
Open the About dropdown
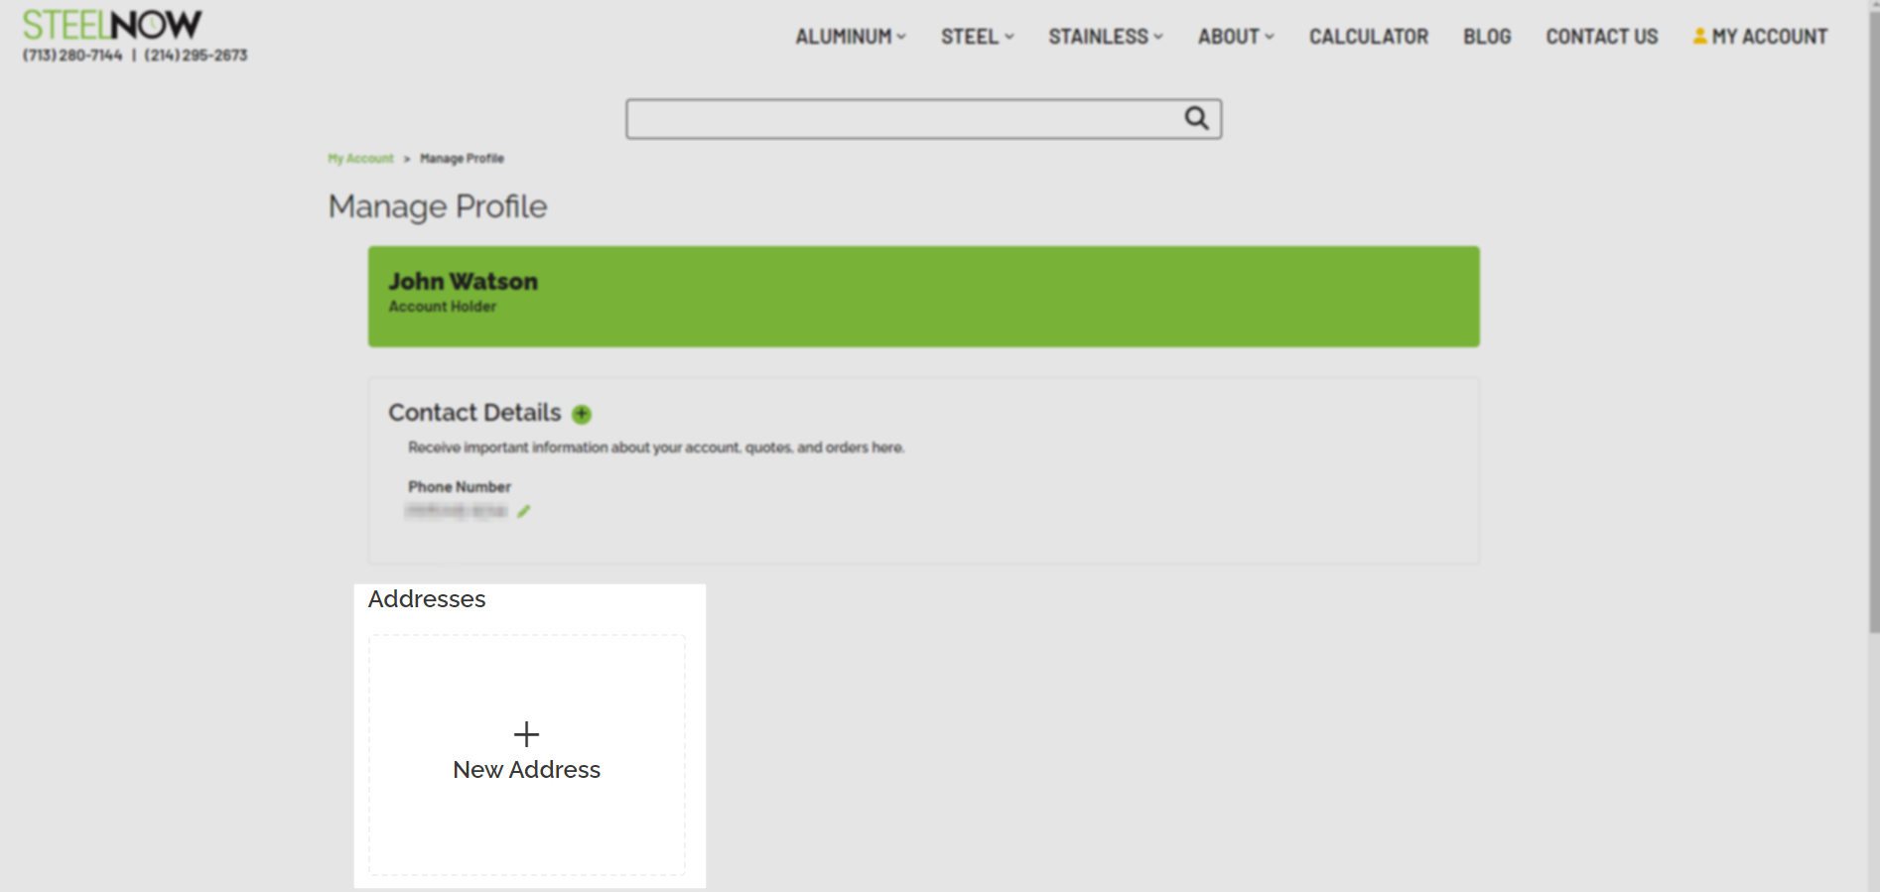pos(1235,37)
